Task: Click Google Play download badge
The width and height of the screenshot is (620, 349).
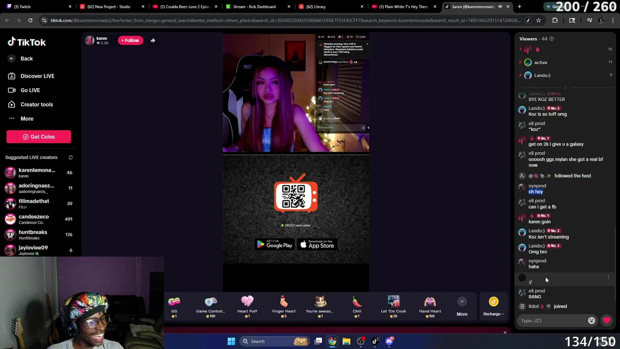Action: [275, 245]
